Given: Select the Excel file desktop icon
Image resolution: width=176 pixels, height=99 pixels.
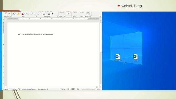Looking at the screenshot, I should coord(136,57).
